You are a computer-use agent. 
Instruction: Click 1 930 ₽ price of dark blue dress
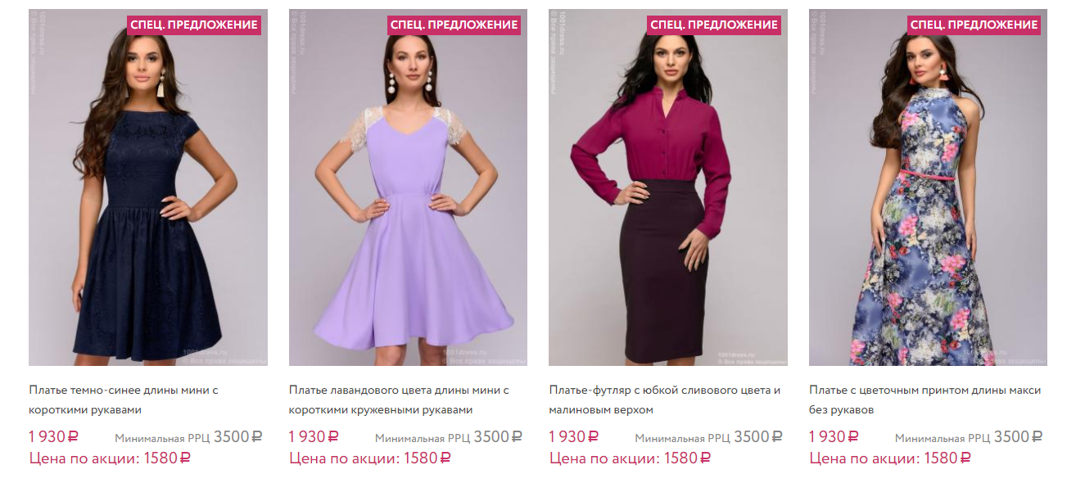tap(53, 437)
